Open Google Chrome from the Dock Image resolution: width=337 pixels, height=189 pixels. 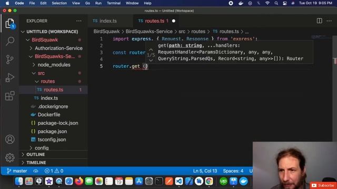(209, 181)
